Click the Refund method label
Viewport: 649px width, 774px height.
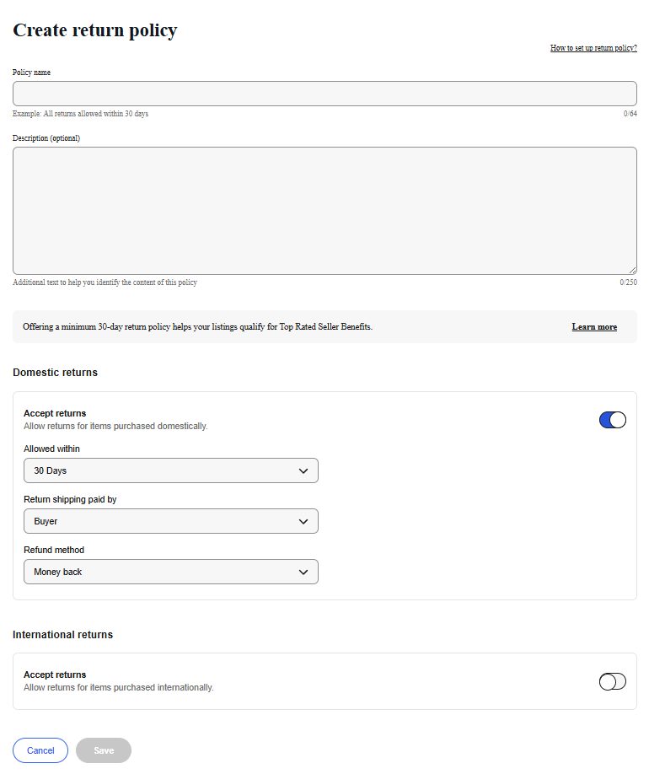tap(54, 550)
